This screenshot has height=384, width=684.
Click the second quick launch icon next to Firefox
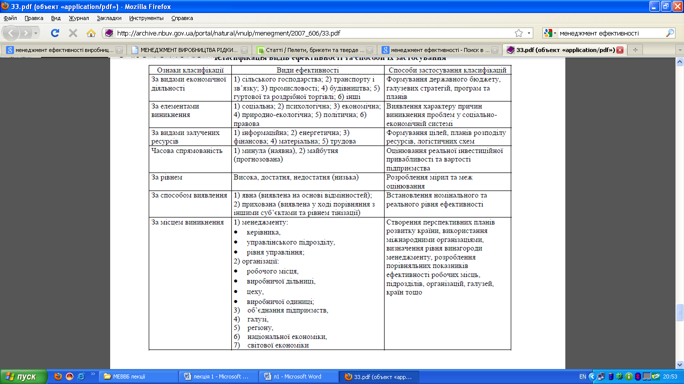(70, 376)
